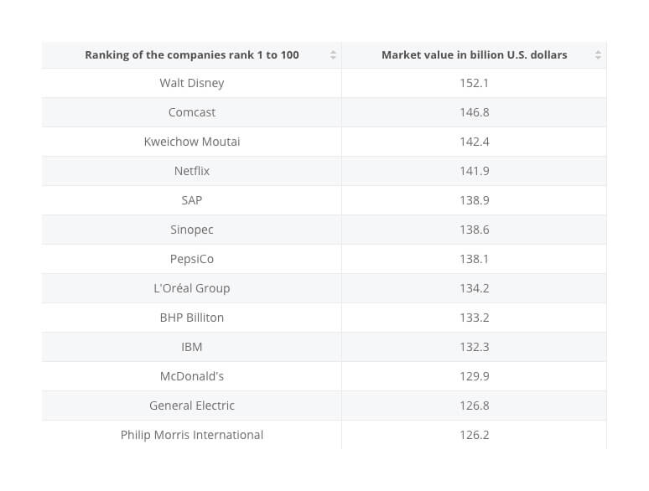Select BHP Billiton in the list

pos(192,318)
